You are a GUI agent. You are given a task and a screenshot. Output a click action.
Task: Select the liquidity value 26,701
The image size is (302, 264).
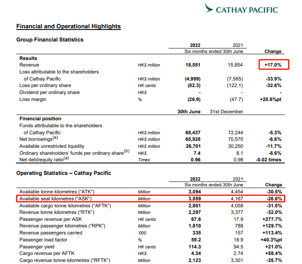pos(193,146)
